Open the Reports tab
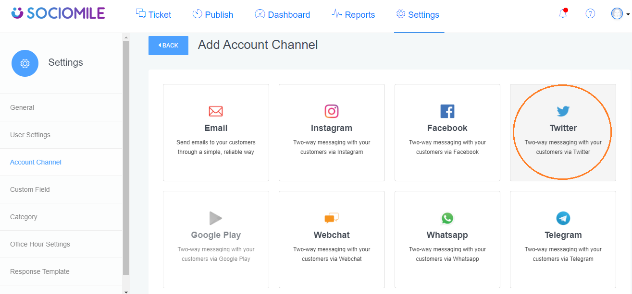 [353, 14]
